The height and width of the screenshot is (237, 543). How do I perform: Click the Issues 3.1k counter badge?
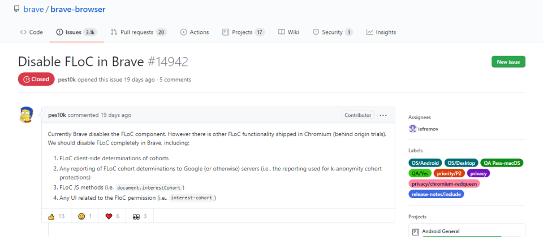(x=90, y=32)
